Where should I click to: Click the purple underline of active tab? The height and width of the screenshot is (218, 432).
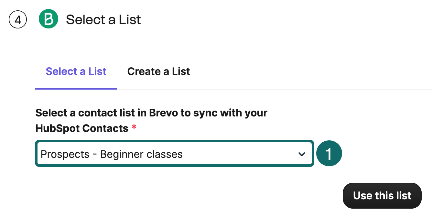click(76, 89)
